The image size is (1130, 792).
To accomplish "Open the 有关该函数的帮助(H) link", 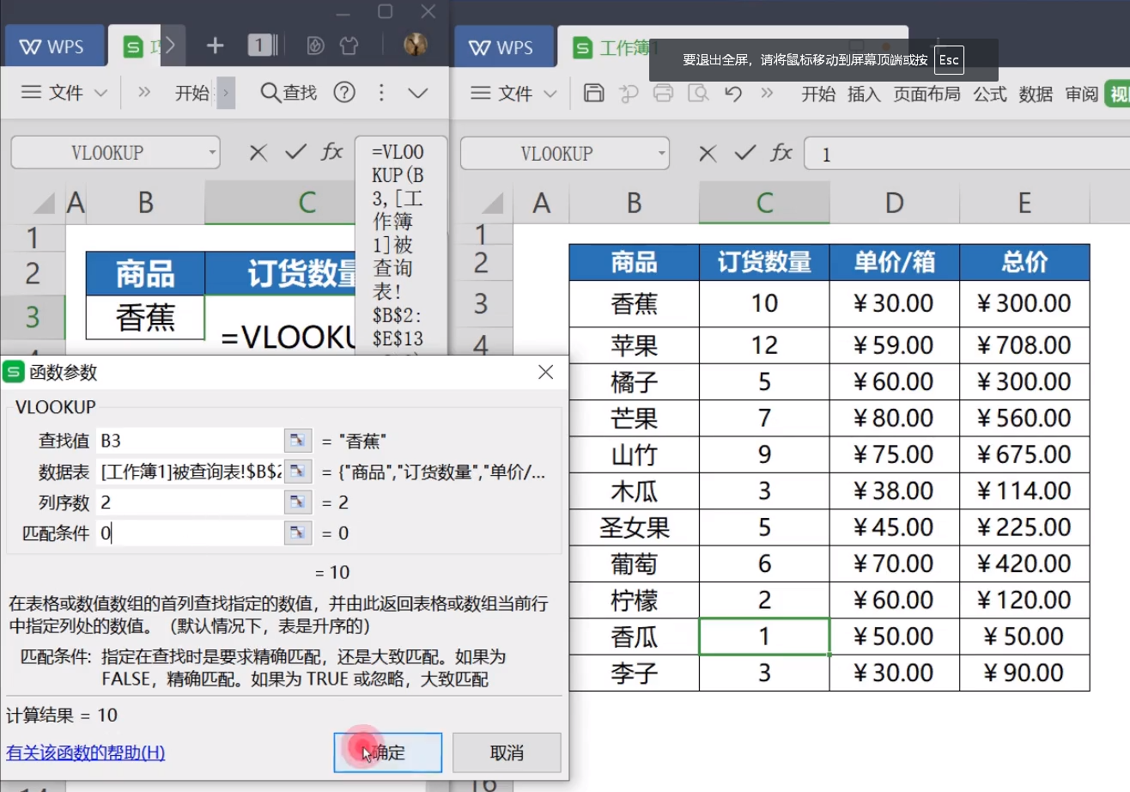I will (85, 753).
